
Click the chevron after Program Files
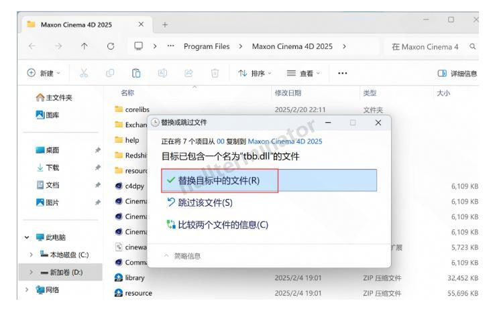[241, 46]
